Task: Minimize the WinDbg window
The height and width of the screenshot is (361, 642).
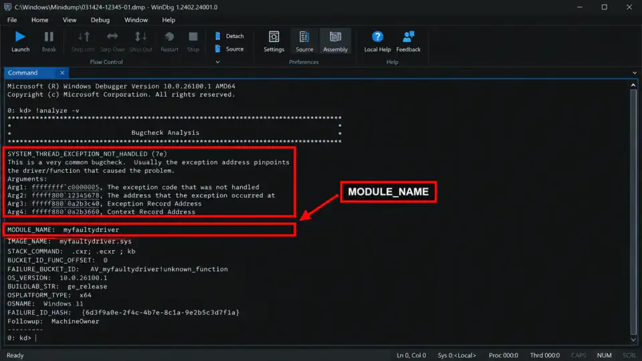Action: (580, 7)
